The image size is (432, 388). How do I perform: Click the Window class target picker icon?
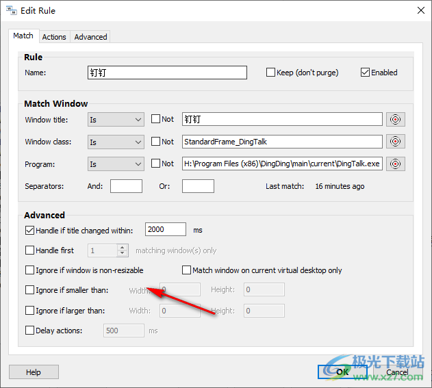coord(395,142)
